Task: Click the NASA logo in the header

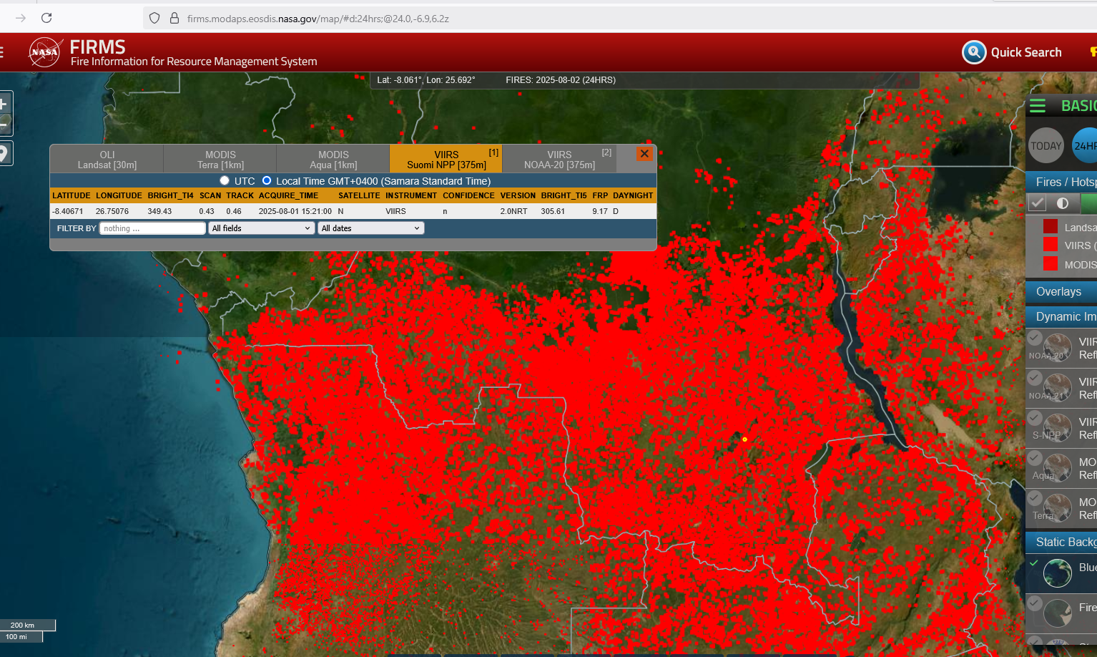Action: [x=45, y=52]
